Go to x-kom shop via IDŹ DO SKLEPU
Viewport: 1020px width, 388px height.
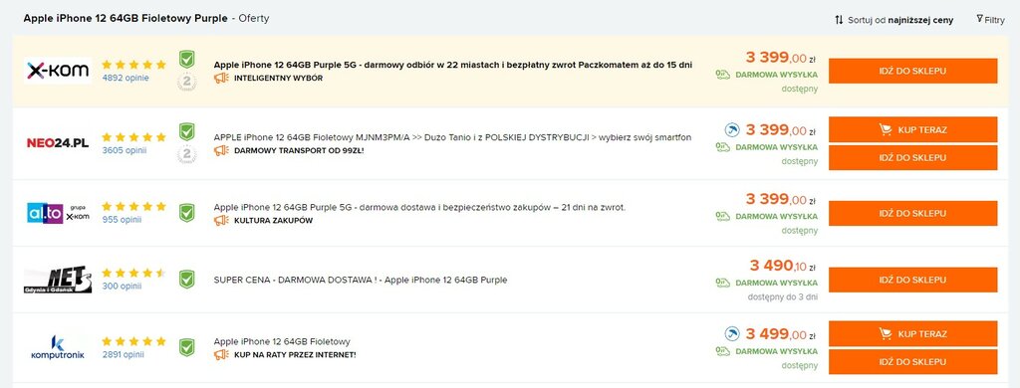912,71
